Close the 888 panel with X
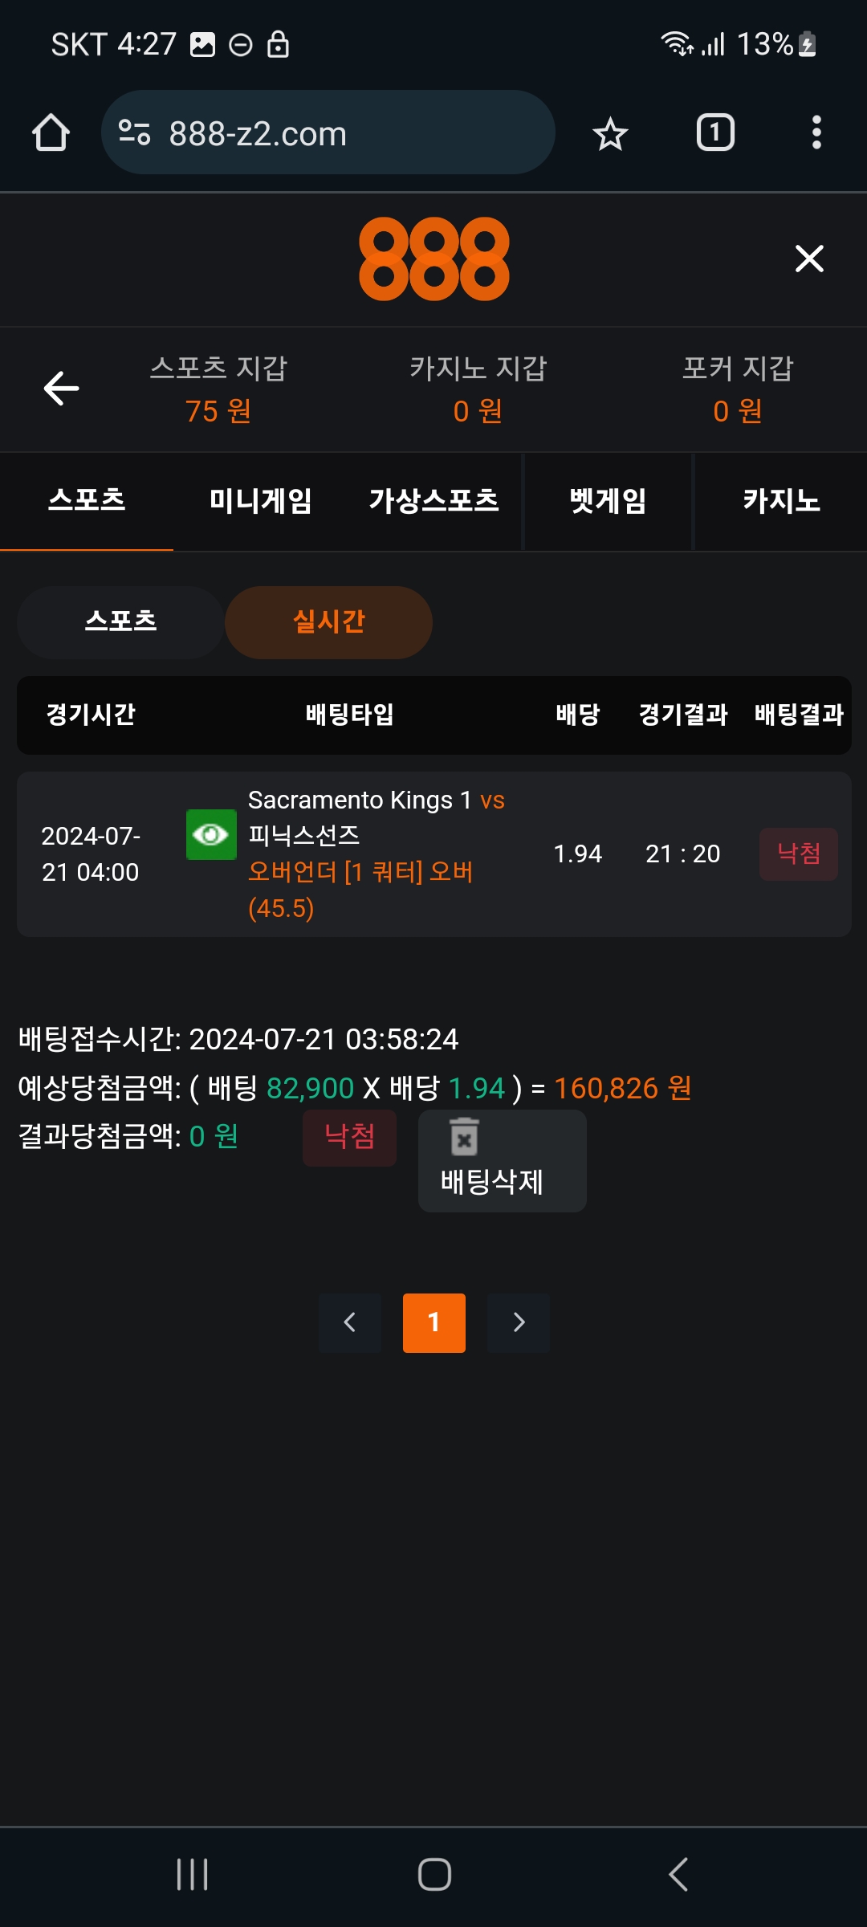The height and width of the screenshot is (1927, 867). click(x=809, y=259)
